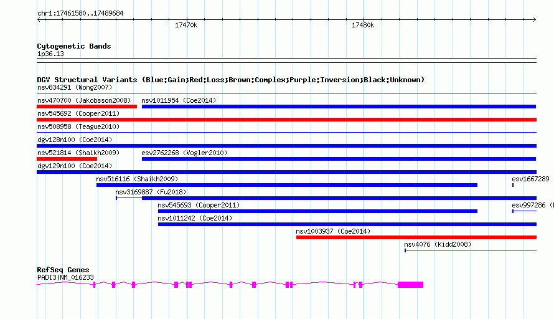Viewport: 554px width, 319px height.
Task: Open the nsv516116 (Shaikh2009) variant label
Action: [137, 179]
